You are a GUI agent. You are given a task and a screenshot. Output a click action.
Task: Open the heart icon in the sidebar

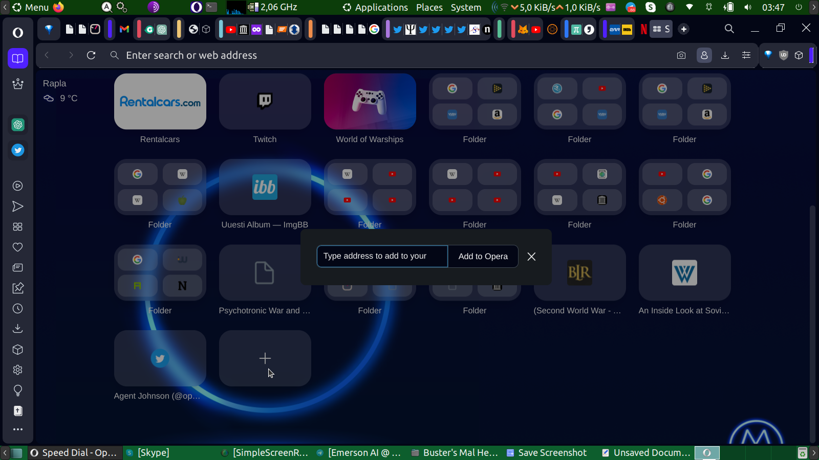[18, 247]
